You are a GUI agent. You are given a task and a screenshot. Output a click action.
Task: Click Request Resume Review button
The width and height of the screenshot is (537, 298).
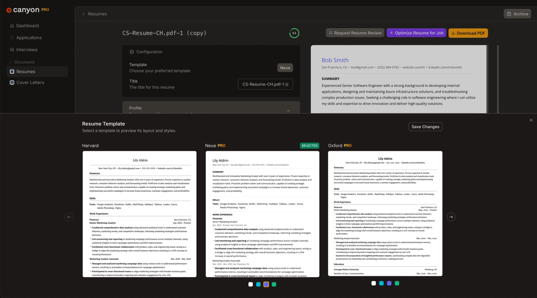(x=355, y=33)
